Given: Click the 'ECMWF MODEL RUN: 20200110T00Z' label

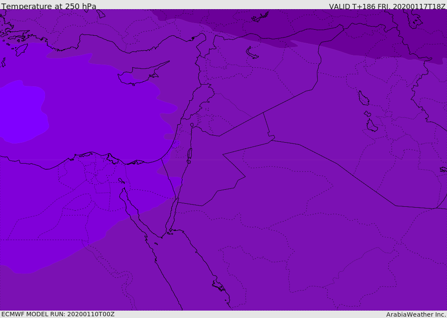Looking at the screenshot, I should 58,314.
